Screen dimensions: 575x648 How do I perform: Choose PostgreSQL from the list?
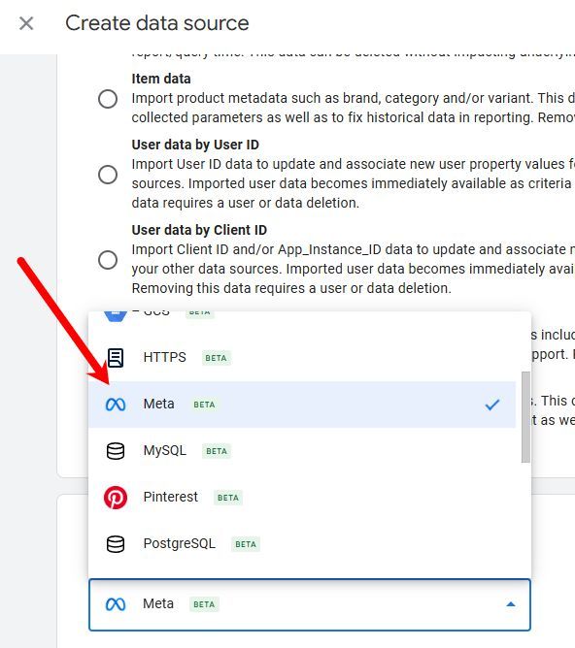(x=302, y=544)
